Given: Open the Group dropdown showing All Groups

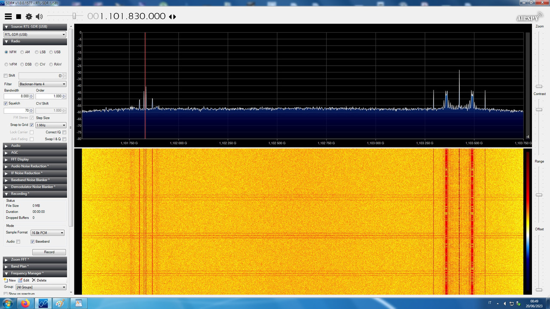Looking at the screenshot, I should click(x=40, y=287).
